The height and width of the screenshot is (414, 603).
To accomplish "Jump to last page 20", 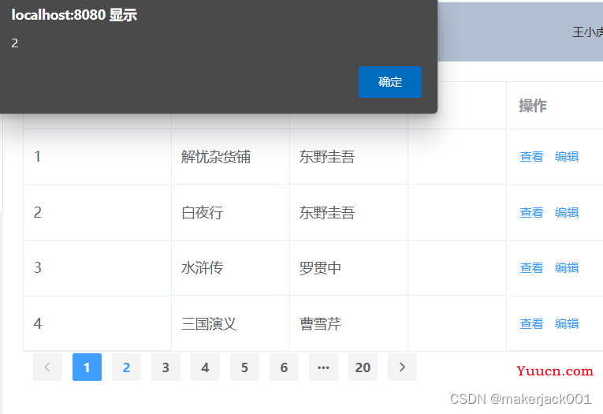I will (x=363, y=367).
